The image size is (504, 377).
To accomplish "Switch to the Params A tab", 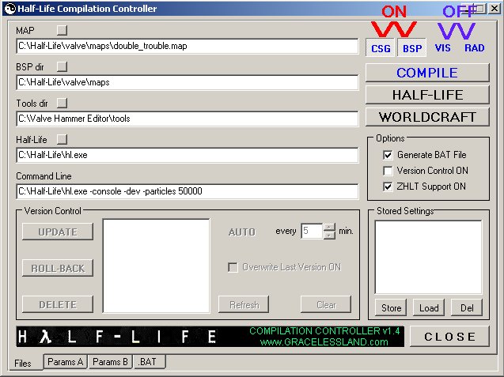I will tap(65, 362).
